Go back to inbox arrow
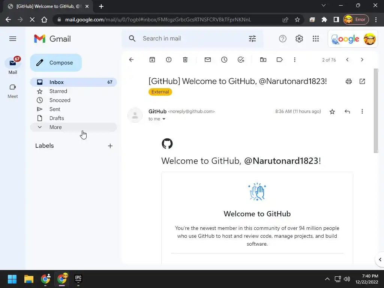Viewport: 384px width, 288px height. [131, 60]
